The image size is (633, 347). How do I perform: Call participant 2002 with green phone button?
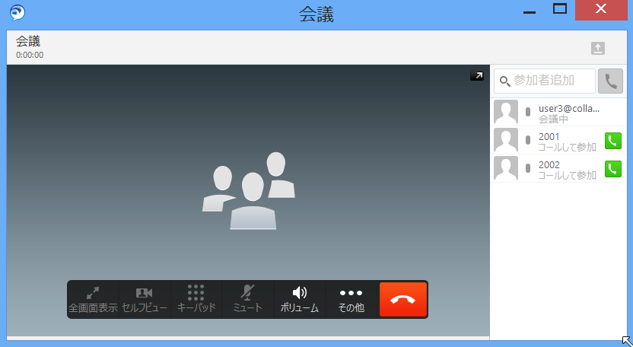tap(612, 169)
